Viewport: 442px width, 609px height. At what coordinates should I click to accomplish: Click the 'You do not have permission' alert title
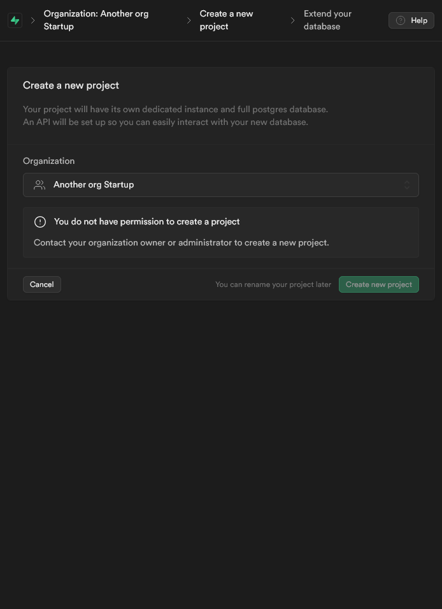click(x=146, y=222)
